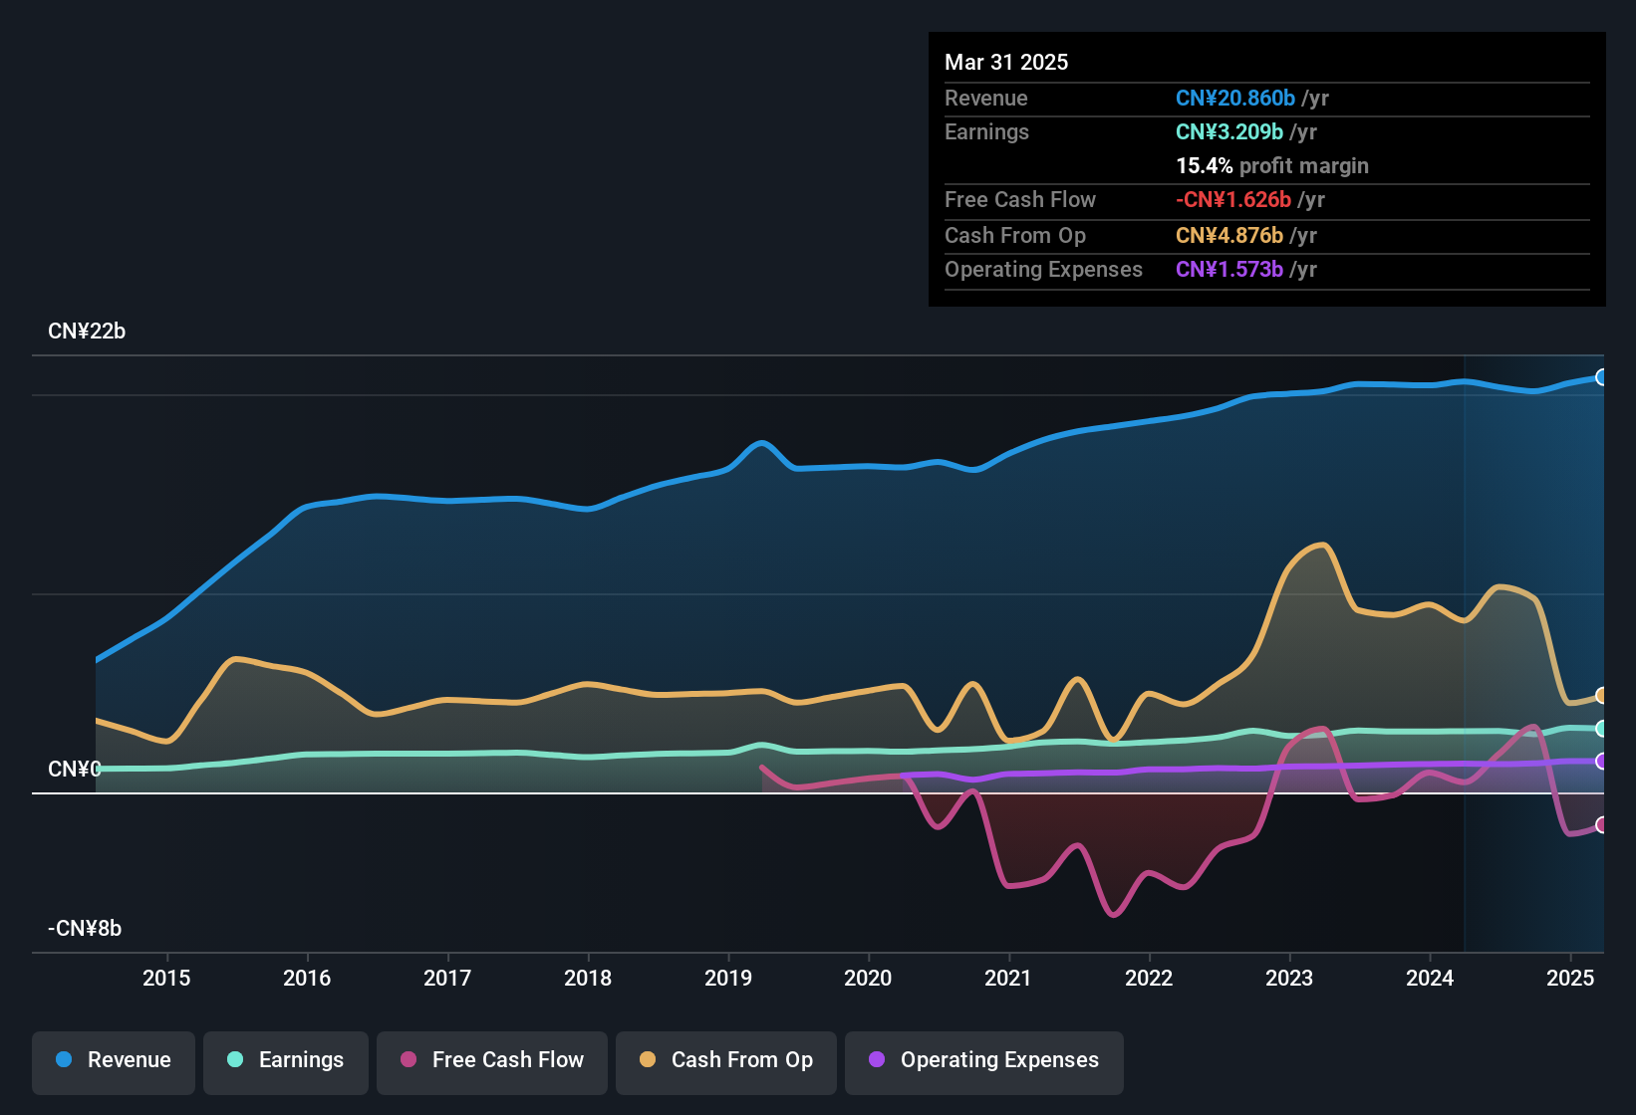Hide the Free Cash Flow series
The image size is (1636, 1115).
pos(492,1060)
